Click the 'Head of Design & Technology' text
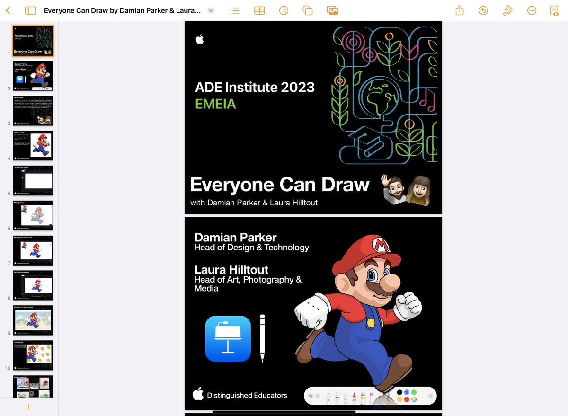568x416 pixels. (x=251, y=248)
